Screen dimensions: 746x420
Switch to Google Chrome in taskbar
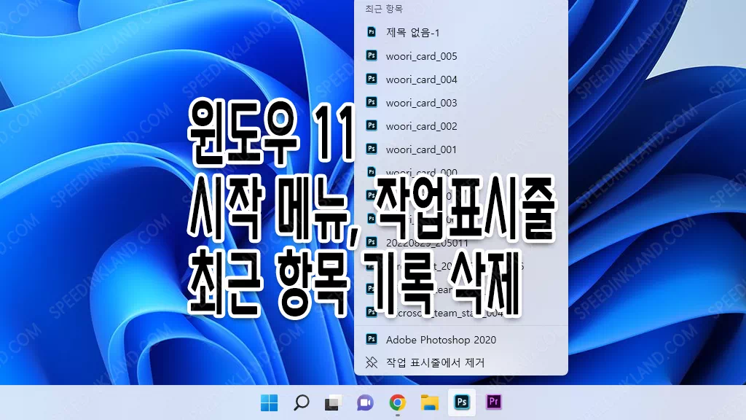tap(397, 402)
